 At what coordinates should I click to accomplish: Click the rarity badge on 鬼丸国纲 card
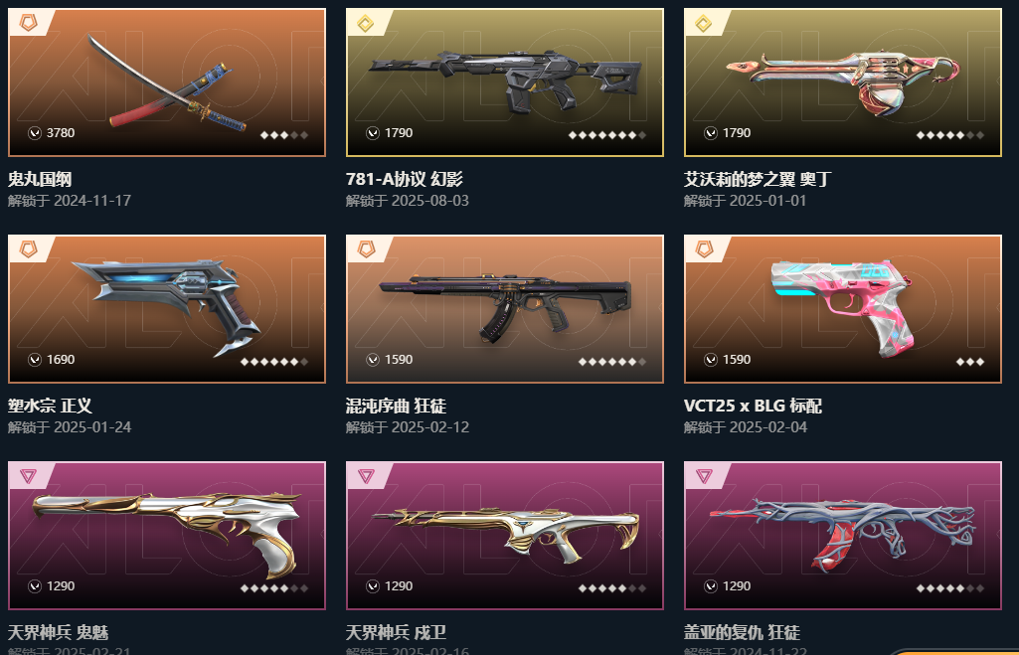28,23
